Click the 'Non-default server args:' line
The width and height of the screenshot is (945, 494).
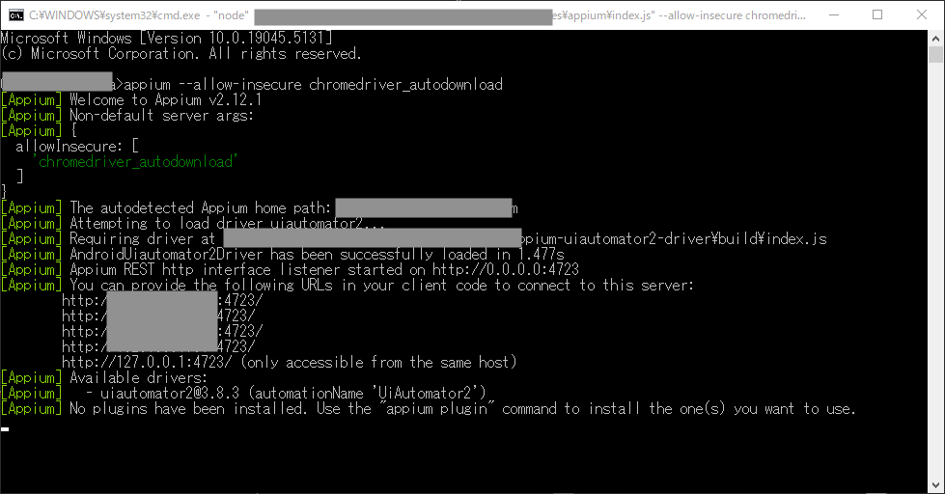[x=161, y=115]
